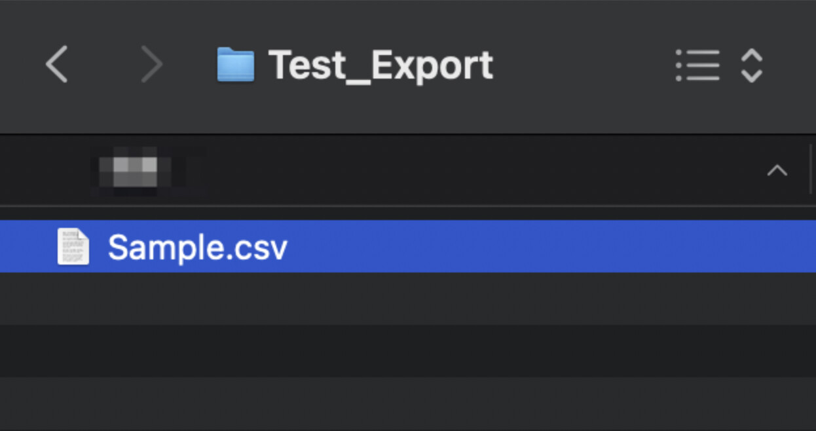
Task: Click the Test_Export window title text
Action: tap(380, 65)
